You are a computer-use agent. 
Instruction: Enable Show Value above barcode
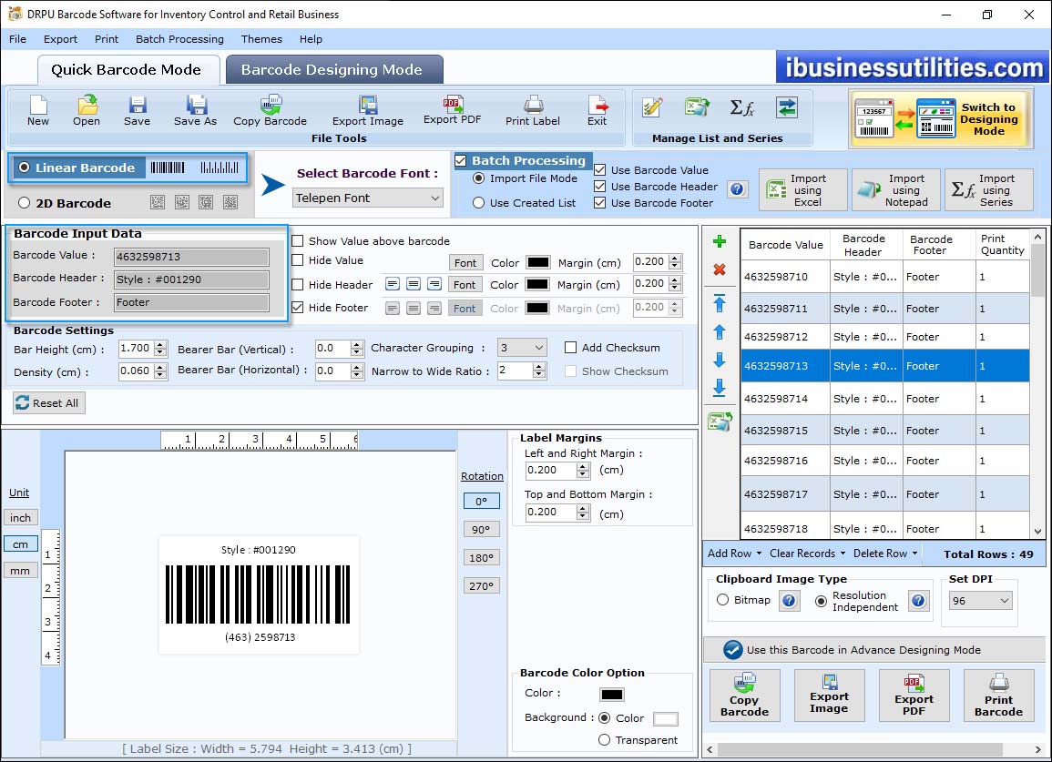(297, 241)
